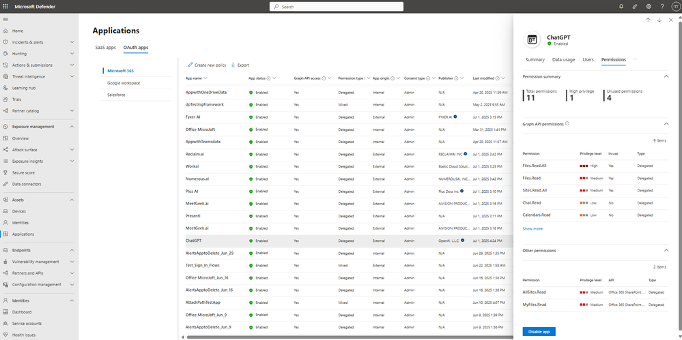Open settings gear in top bar
This screenshot has width=682, height=340.
pyautogui.click(x=649, y=7)
